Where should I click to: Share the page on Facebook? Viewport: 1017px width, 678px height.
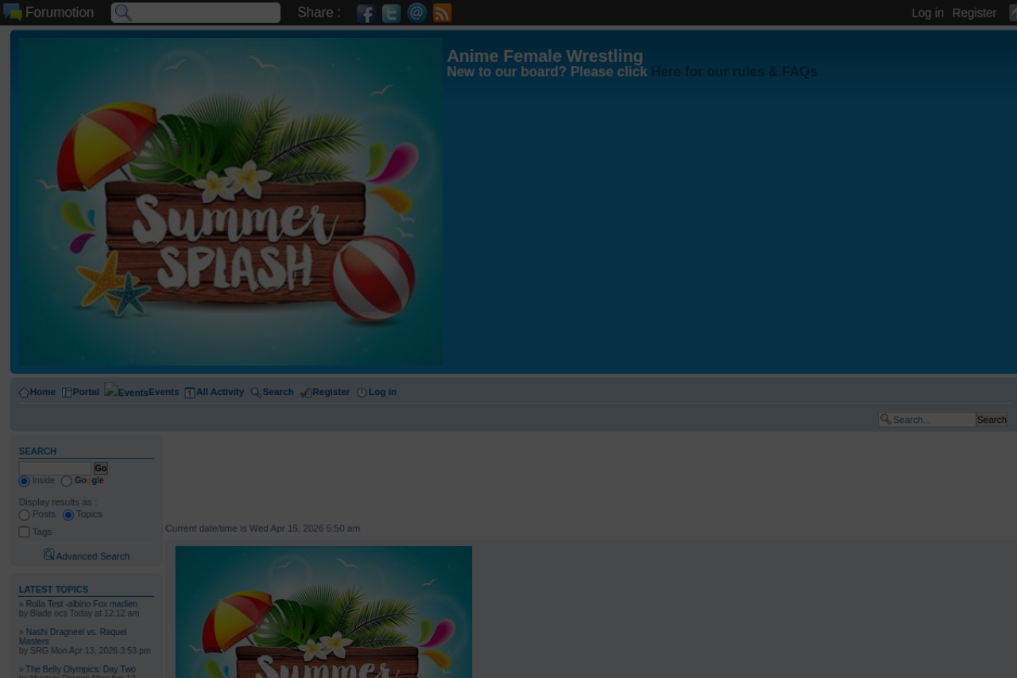click(x=365, y=13)
